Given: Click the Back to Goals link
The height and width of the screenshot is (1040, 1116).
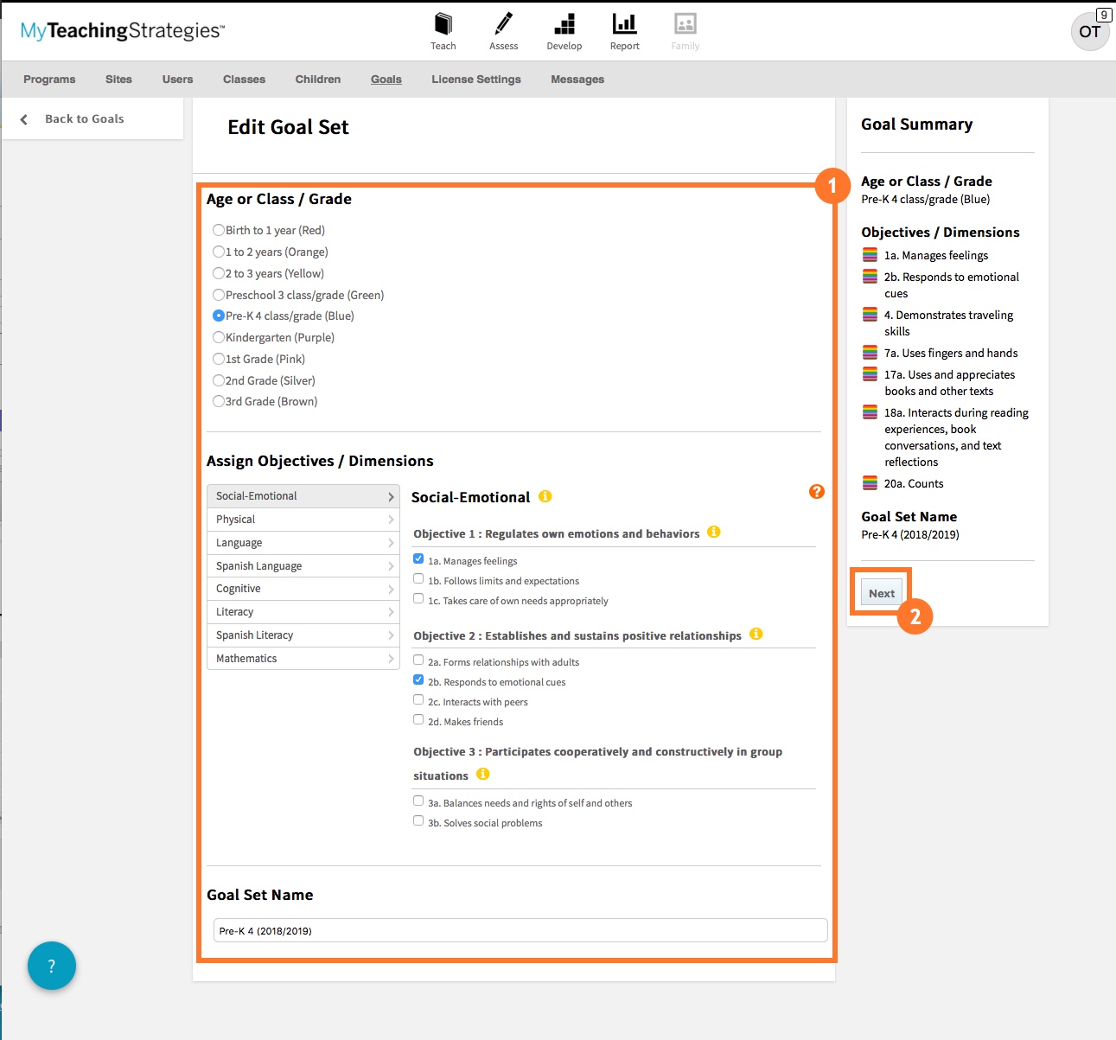Looking at the screenshot, I should [84, 119].
